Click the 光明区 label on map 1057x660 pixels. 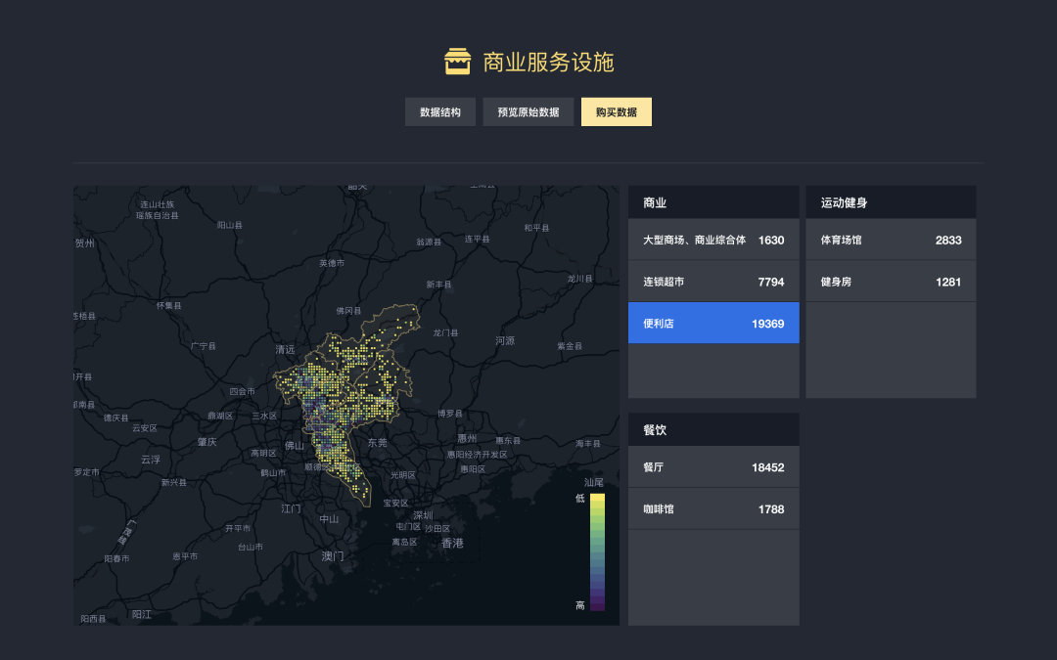click(403, 475)
